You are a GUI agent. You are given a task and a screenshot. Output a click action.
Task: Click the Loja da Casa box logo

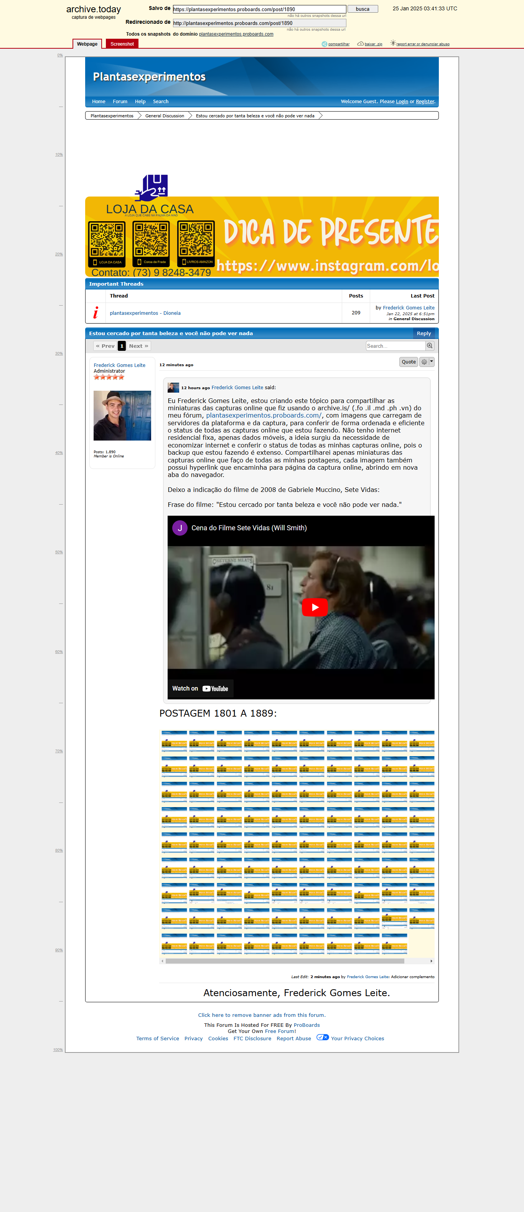click(x=152, y=188)
